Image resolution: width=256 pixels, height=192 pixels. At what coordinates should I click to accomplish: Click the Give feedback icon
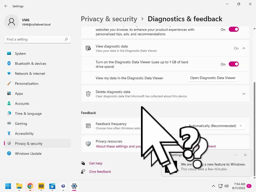[83, 171]
